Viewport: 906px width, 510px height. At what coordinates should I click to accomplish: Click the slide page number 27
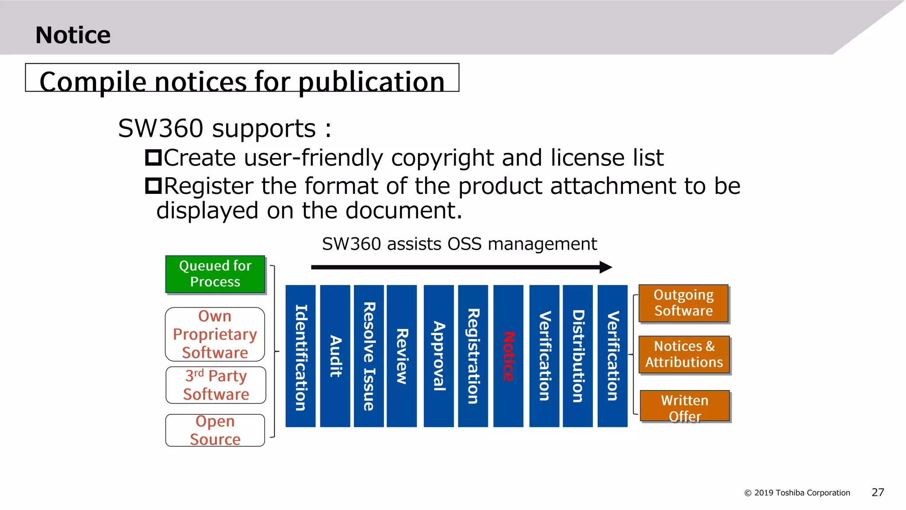click(x=878, y=492)
